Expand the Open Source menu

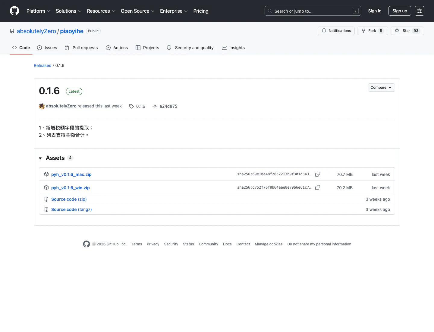click(x=138, y=11)
